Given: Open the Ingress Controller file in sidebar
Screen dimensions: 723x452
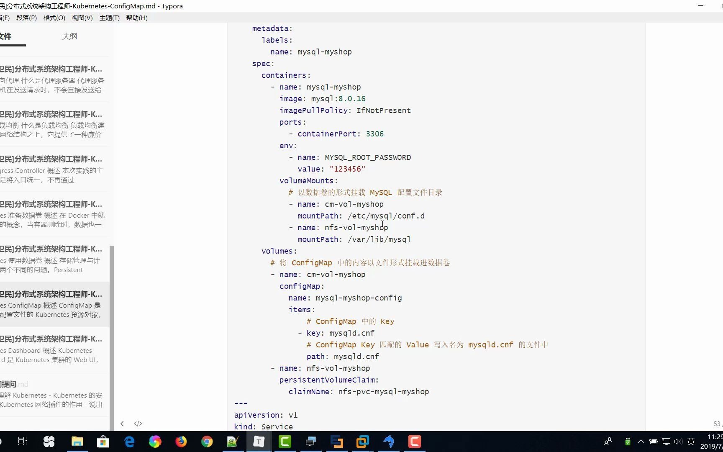Looking at the screenshot, I should click(54, 169).
